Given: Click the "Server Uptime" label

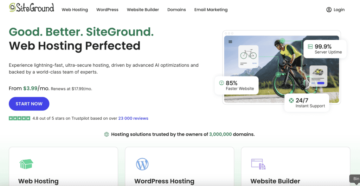Looking at the screenshot, I should pyautogui.click(x=328, y=52).
